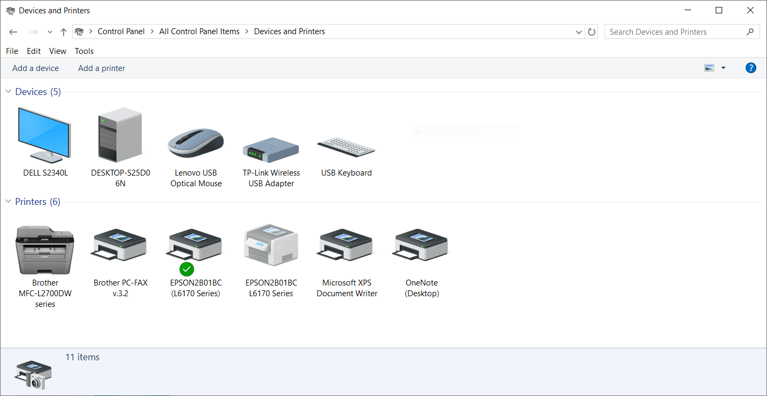The height and width of the screenshot is (396, 767).
Task: Click the DESKTOP-S25D06N label
Action: click(x=120, y=178)
